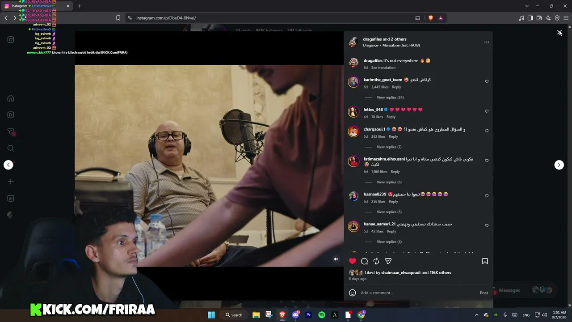The width and height of the screenshot is (572, 322).
Task: Open Instagram search from the sidebar
Action: [11, 148]
